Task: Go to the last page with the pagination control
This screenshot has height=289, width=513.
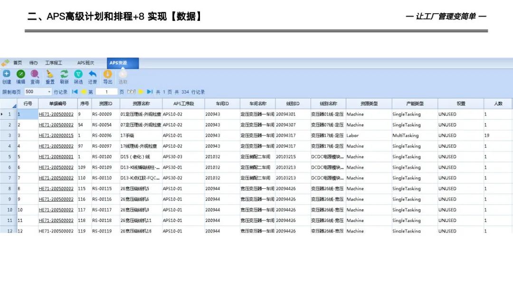Action: pos(150,91)
